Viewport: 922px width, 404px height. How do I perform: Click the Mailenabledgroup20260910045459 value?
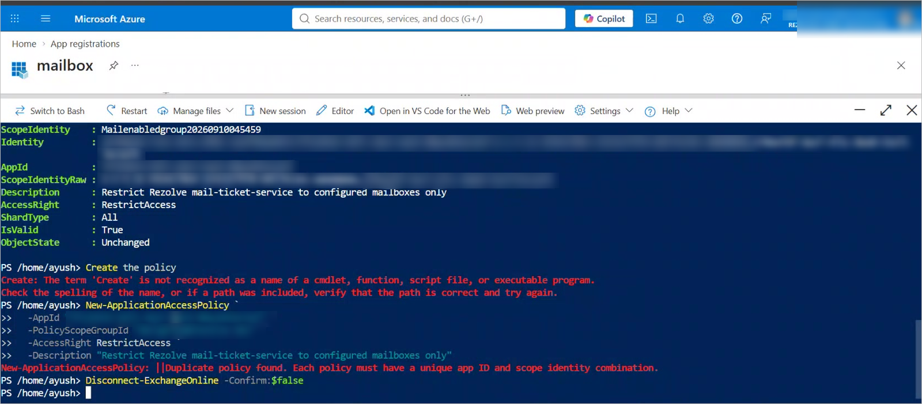[181, 130]
